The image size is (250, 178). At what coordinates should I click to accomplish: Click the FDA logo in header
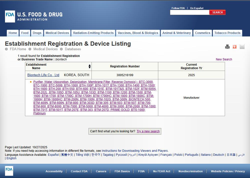pos(10,16)
